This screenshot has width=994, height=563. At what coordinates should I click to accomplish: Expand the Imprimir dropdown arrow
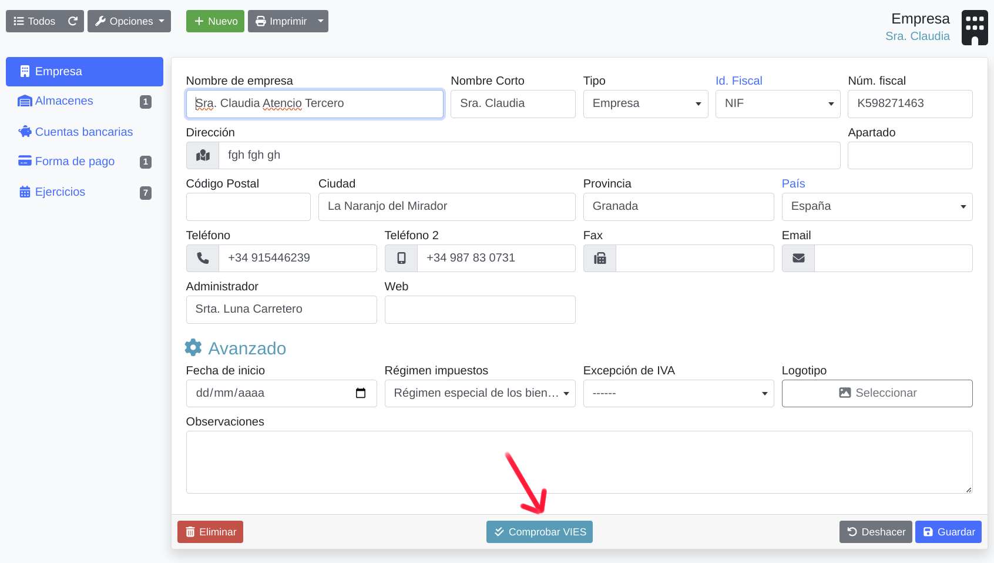point(321,21)
